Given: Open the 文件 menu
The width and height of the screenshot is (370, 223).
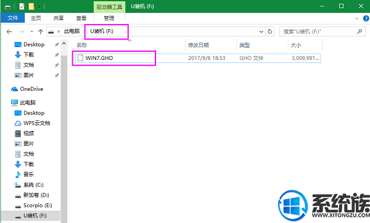Looking at the screenshot, I should click(x=13, y=18).
